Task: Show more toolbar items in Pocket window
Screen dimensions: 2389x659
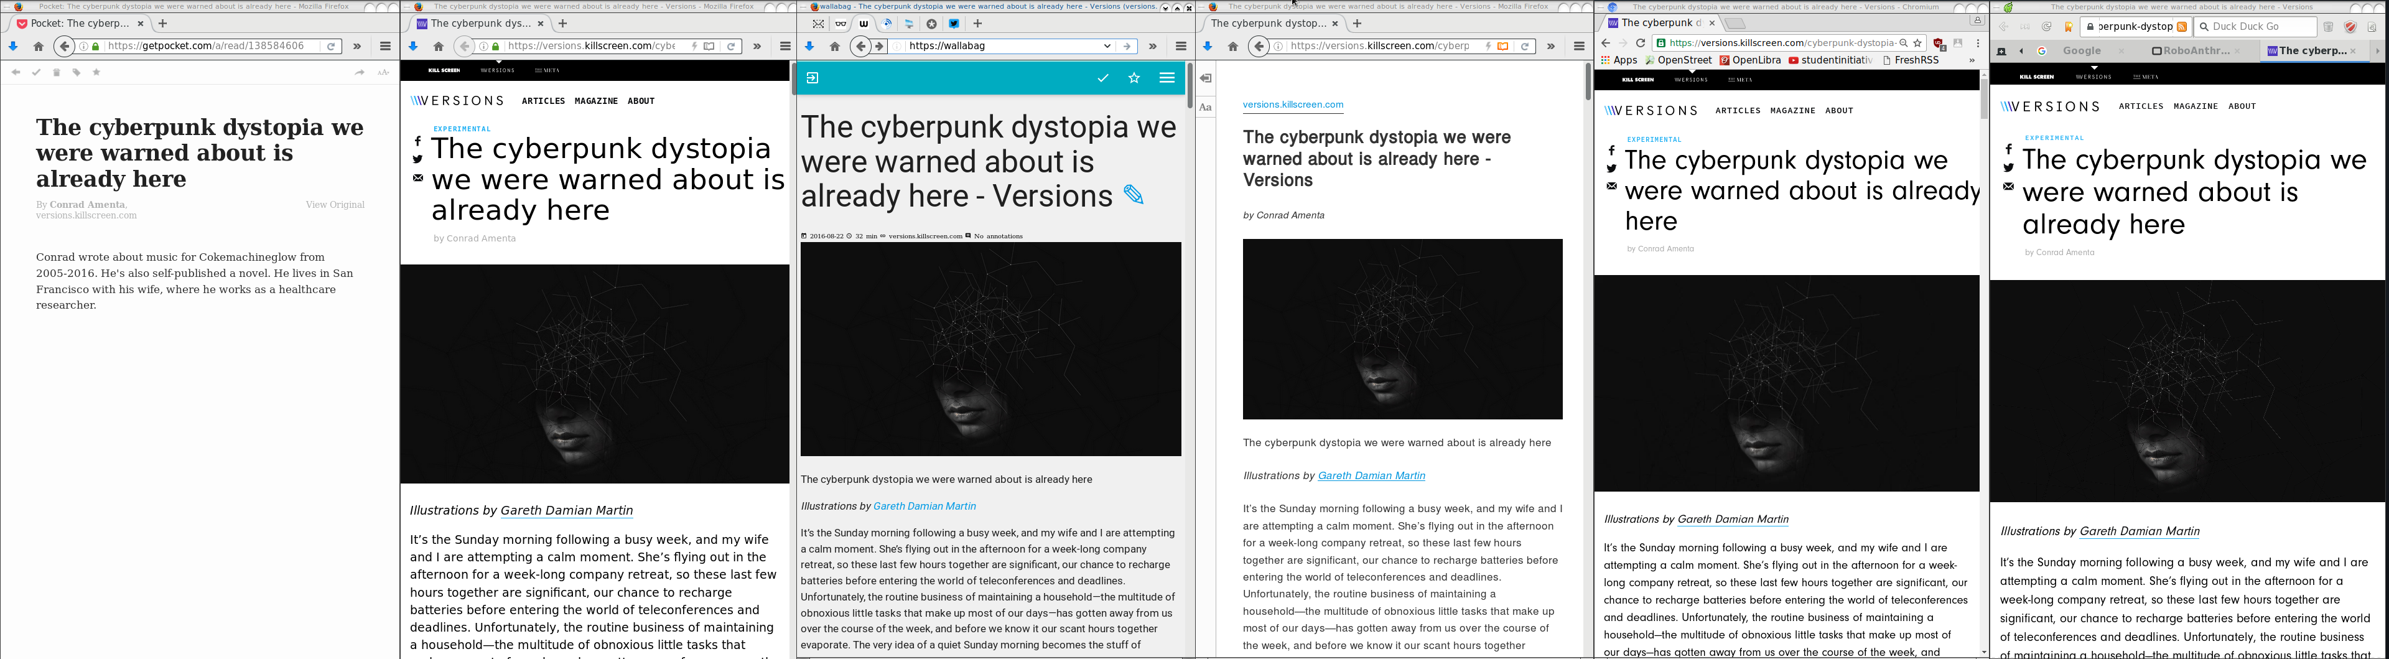Action: [357, 47]
